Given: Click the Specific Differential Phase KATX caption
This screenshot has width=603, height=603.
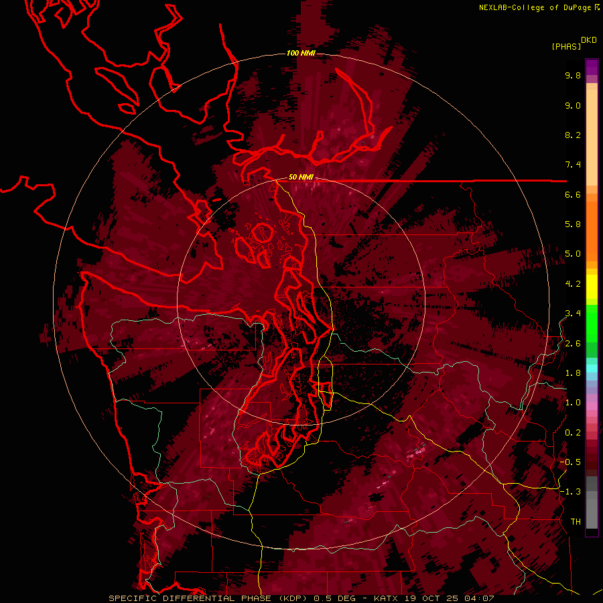Looking at the screenshot, I should [301, 599].
